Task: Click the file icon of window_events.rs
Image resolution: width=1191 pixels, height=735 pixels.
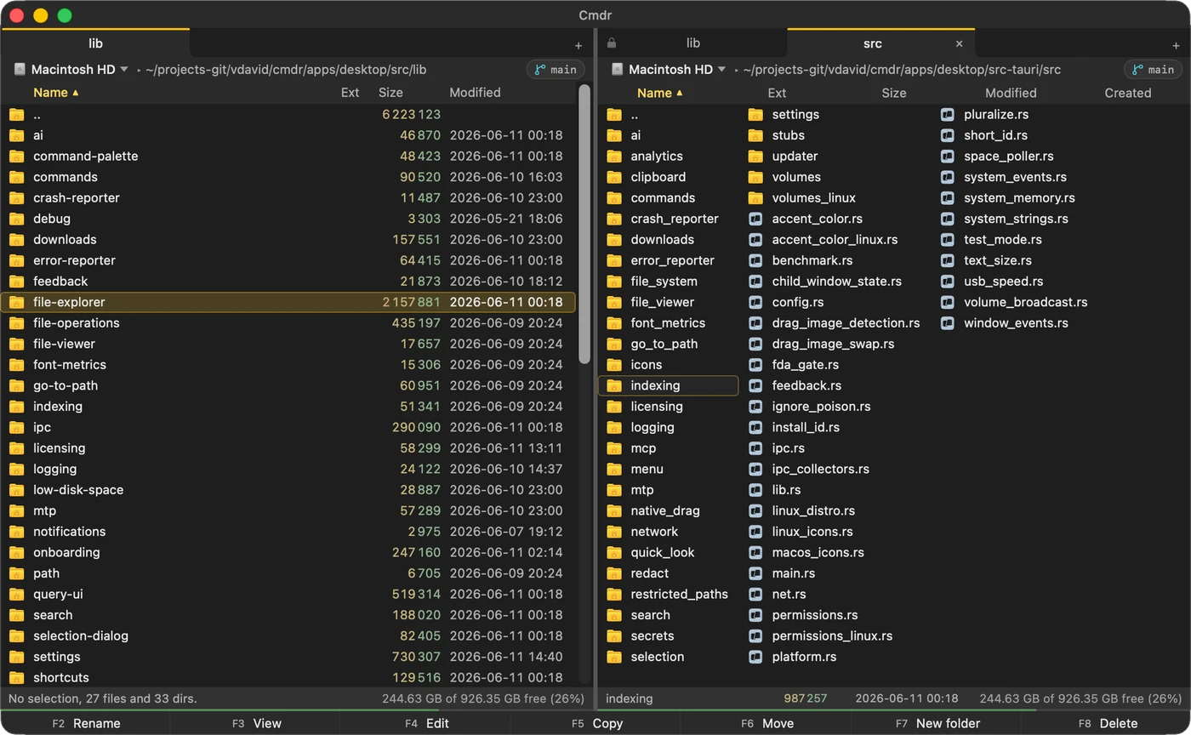Action: click(x=947, y=323)
